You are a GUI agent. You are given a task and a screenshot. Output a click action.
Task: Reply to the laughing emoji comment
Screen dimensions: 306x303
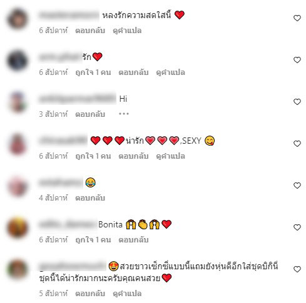[x=90, y=198]
